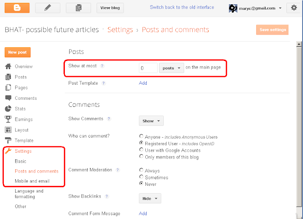Go to Other settings

(x=20, y=206)
